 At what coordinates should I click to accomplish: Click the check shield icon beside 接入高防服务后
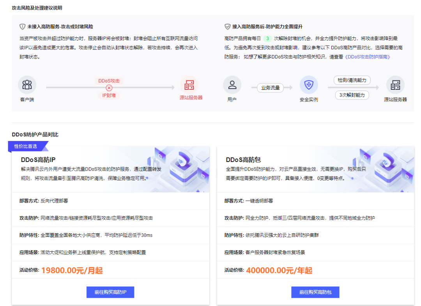tap(228, 27)
